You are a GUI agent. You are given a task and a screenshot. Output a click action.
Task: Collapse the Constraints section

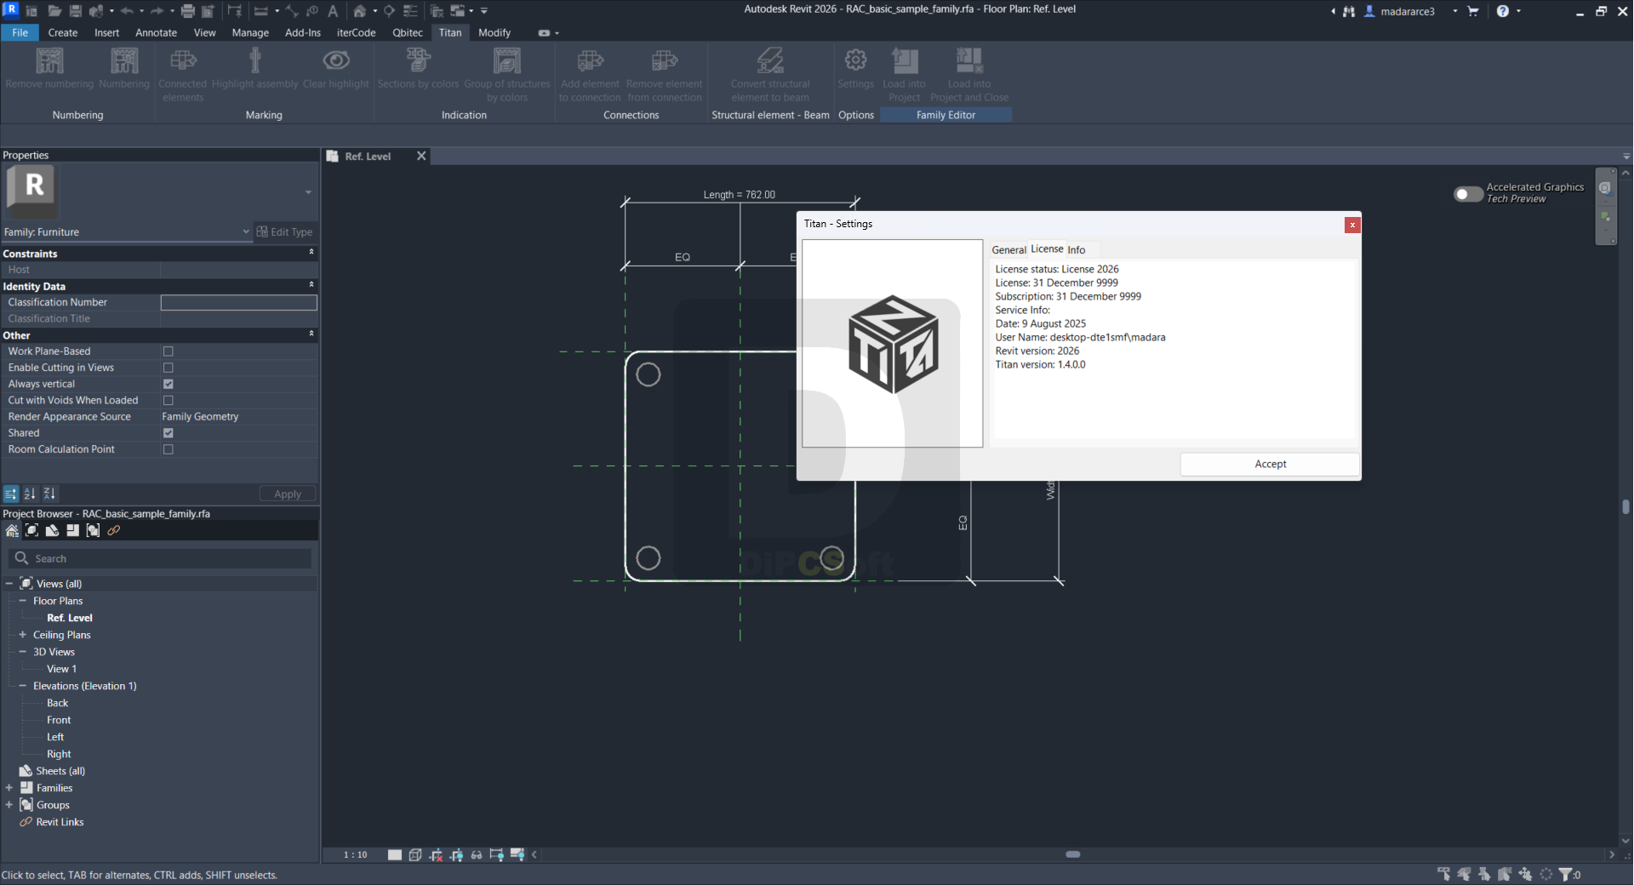coord(311,253)
